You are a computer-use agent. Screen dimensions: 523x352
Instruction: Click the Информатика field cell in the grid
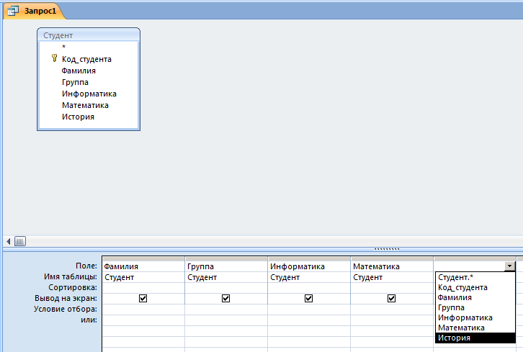pyautogui.click(x=309, y=266)
